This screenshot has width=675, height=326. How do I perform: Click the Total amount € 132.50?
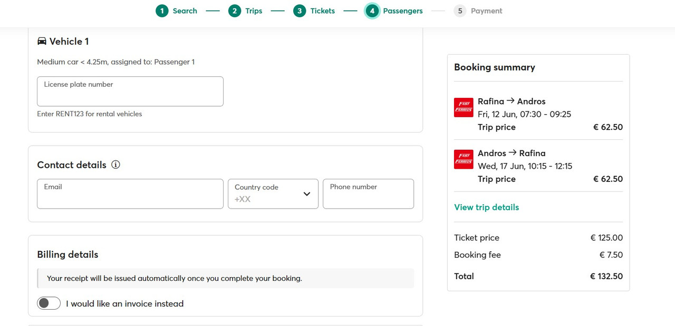(x=606, y=276)
